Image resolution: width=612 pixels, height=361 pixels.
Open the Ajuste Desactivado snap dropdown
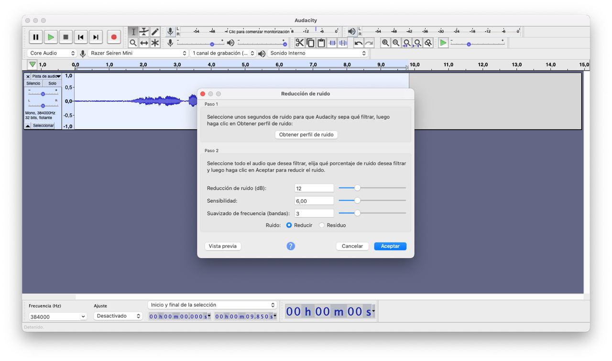click(x=118, y=316)
